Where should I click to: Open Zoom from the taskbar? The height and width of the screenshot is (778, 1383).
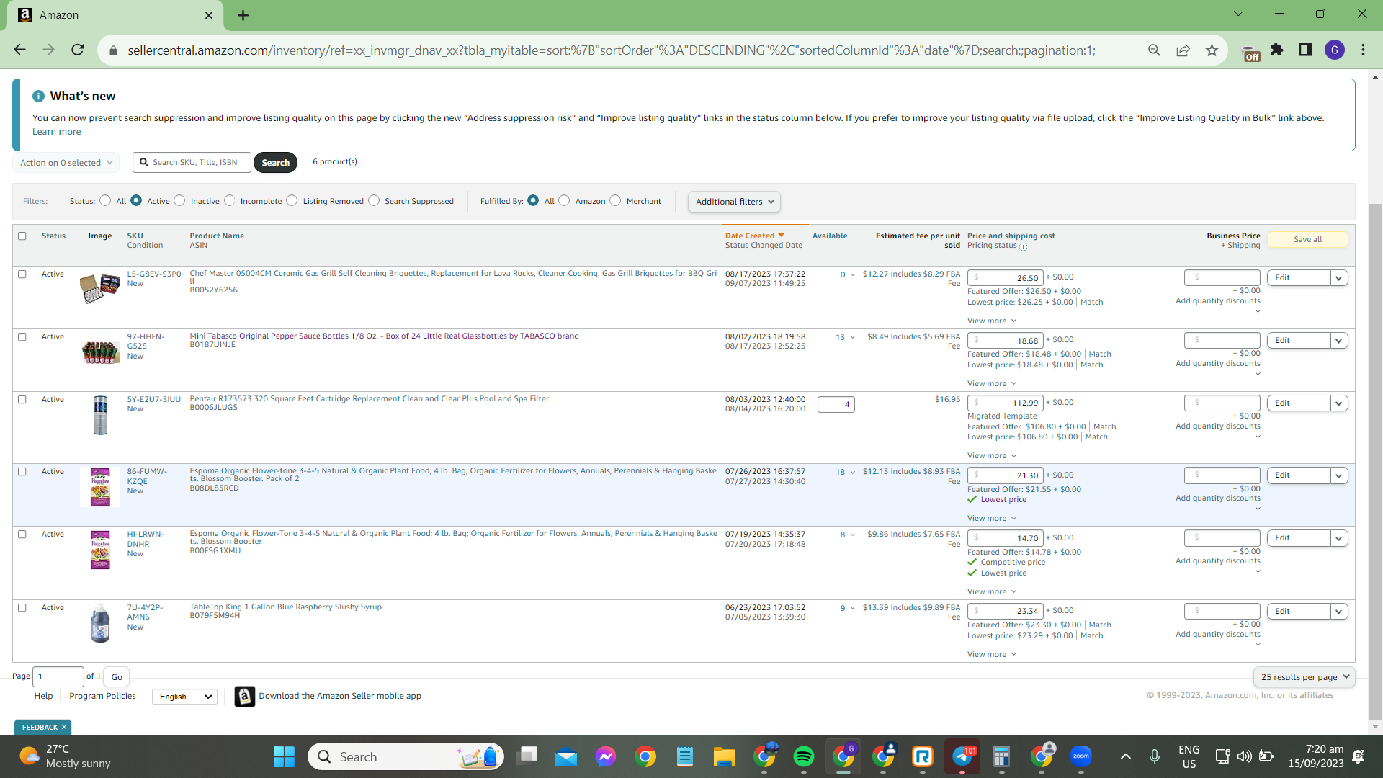pos(1081,756)
